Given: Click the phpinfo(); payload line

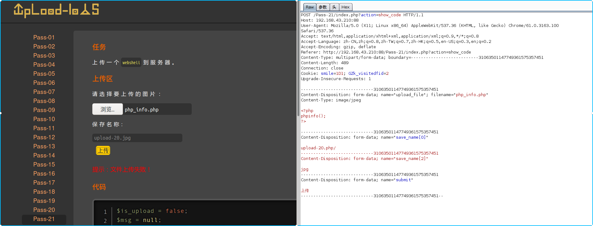Looking at the screenshot, I should [313, 116].
